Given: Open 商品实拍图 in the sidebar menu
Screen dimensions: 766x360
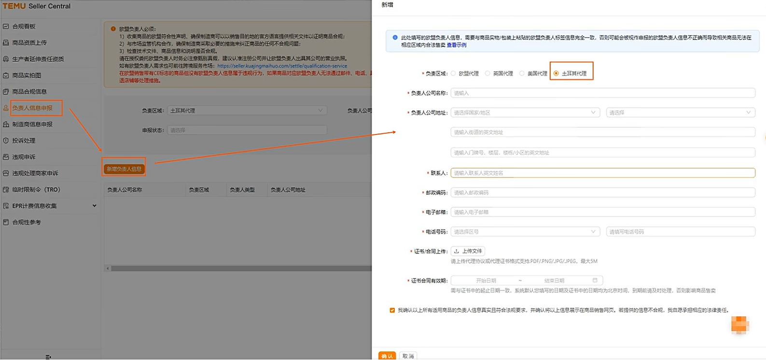Looking at the screenshot, I should 27,76.
